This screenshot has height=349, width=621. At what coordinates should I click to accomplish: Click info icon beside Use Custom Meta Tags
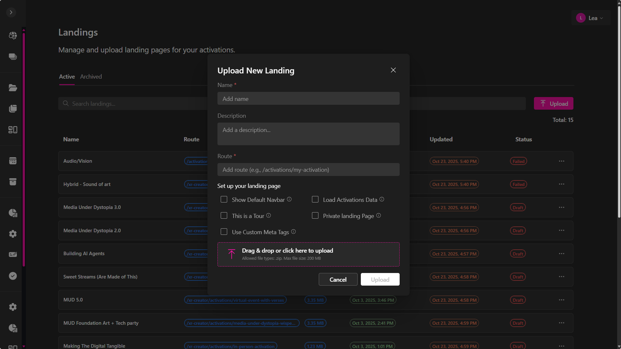[294, 232]
